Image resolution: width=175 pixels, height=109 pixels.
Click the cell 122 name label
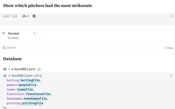(10, 16)
